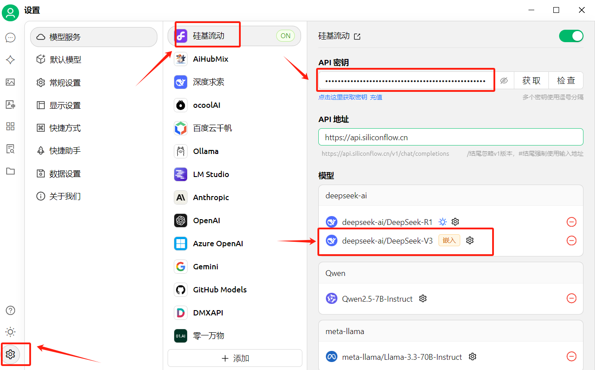Toggle the 硅基流动 provider enable switch
This screenshot has width=595, height=370.
click(571, 36)
